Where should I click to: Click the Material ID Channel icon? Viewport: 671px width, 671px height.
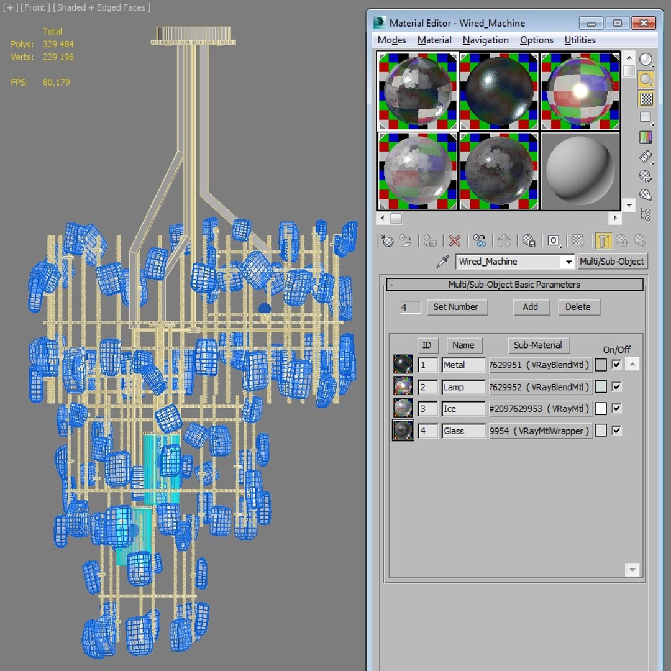pyautogui.click(x=554, y=241)
